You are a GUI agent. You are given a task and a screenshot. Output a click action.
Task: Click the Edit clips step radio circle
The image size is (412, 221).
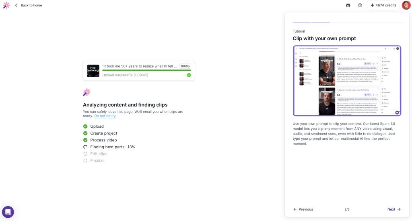pyautogui.click(x=85, y=154)
